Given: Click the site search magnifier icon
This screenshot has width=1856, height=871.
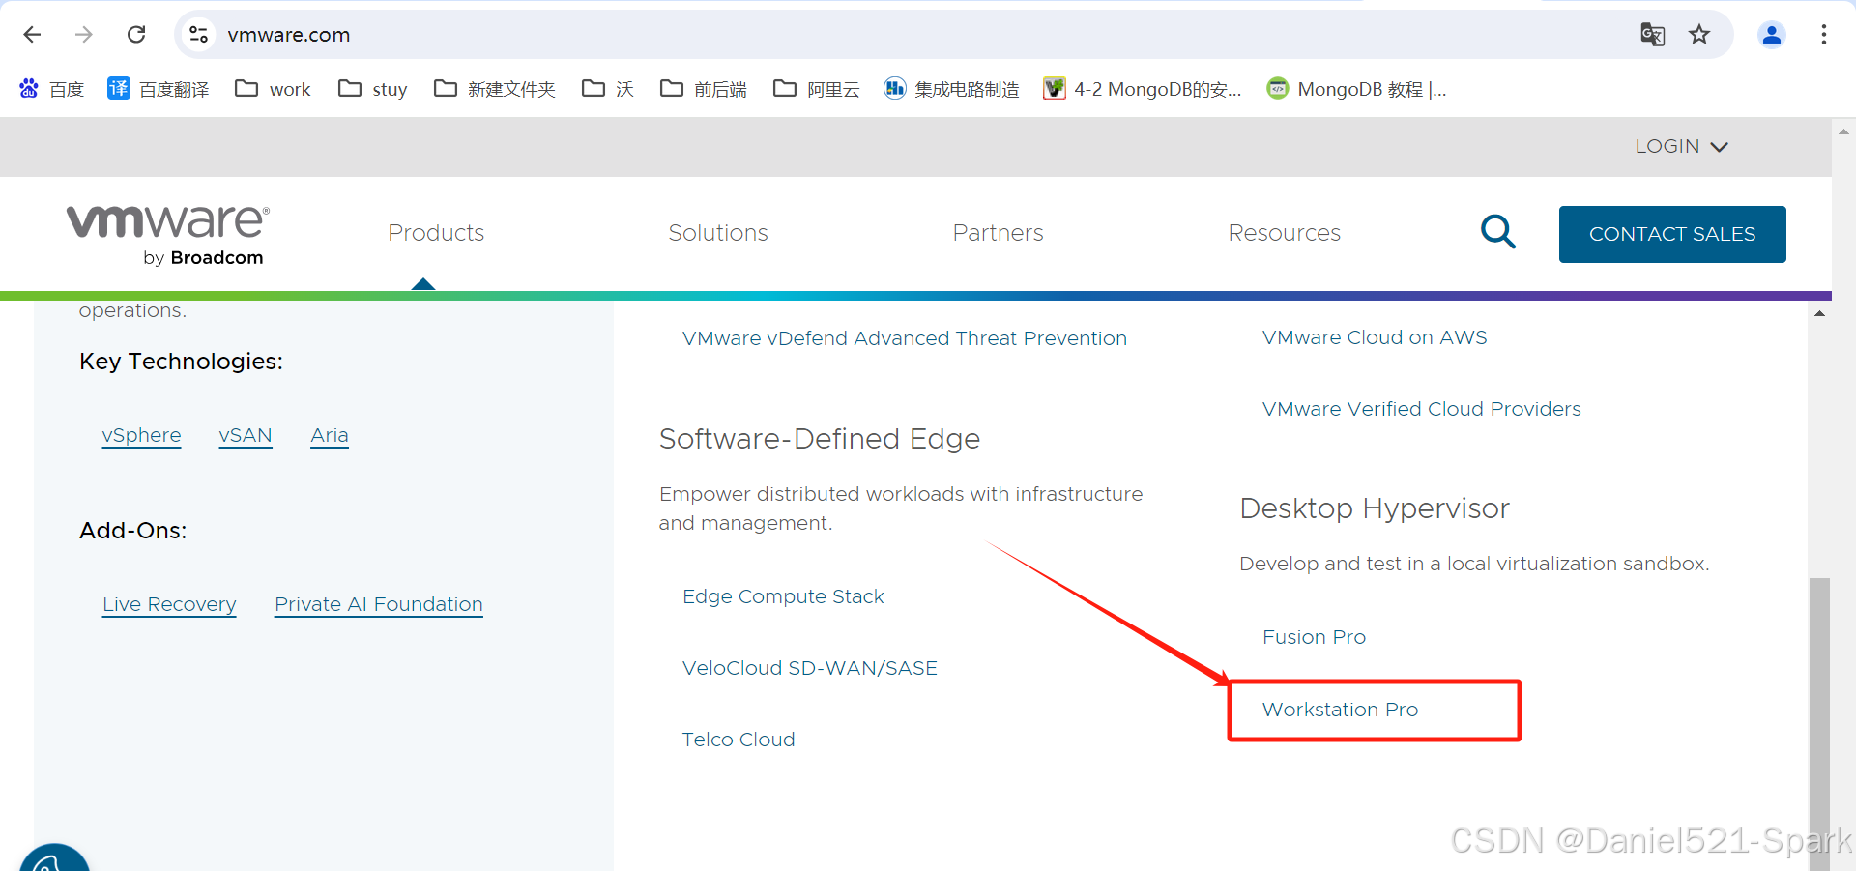Looking at the screenshot, I should tap(1498, 232).
